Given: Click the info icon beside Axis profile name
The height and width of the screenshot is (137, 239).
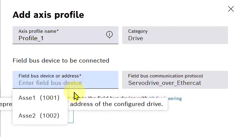Looking at the screenshot, I should [x=109, y=35].
